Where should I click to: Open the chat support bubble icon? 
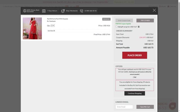(x=172, y=106)
